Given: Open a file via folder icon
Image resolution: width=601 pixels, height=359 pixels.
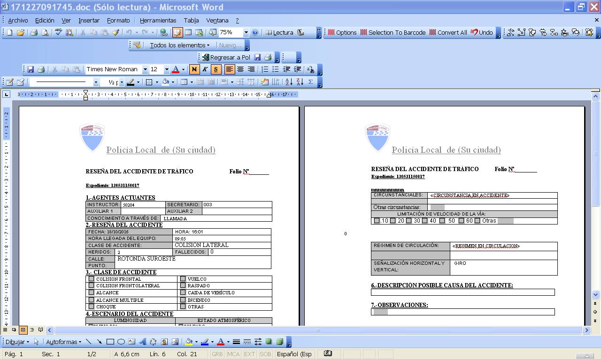Looking at the screenshot, I should tap(21, 32).
